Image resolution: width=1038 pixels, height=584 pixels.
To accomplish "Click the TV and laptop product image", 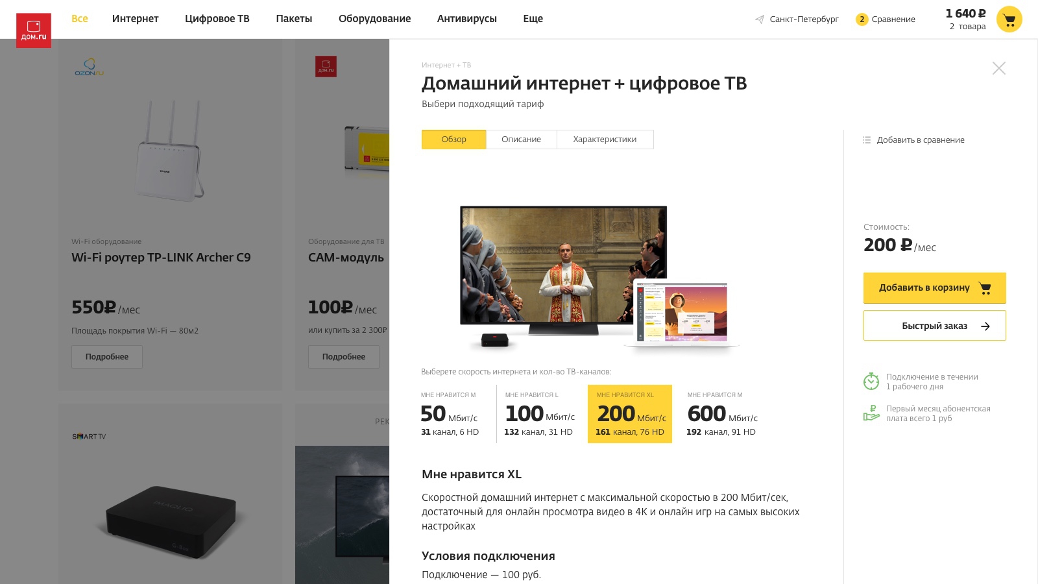I will [x=600, y=278].
